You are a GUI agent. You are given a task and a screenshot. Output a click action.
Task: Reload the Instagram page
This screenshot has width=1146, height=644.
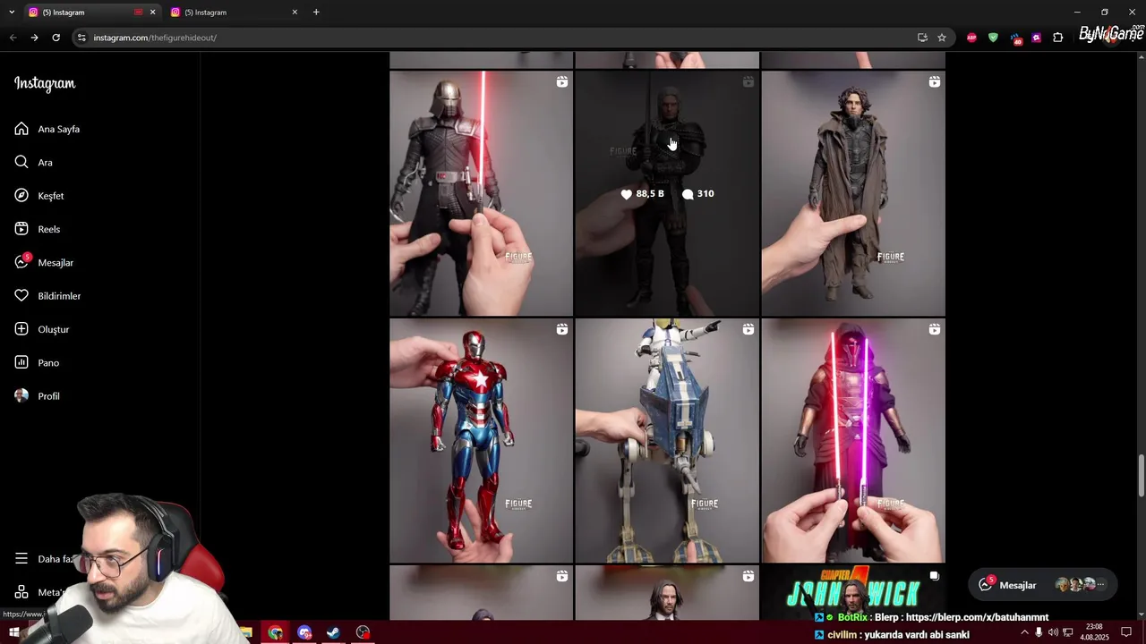click(x=56, y=38)
